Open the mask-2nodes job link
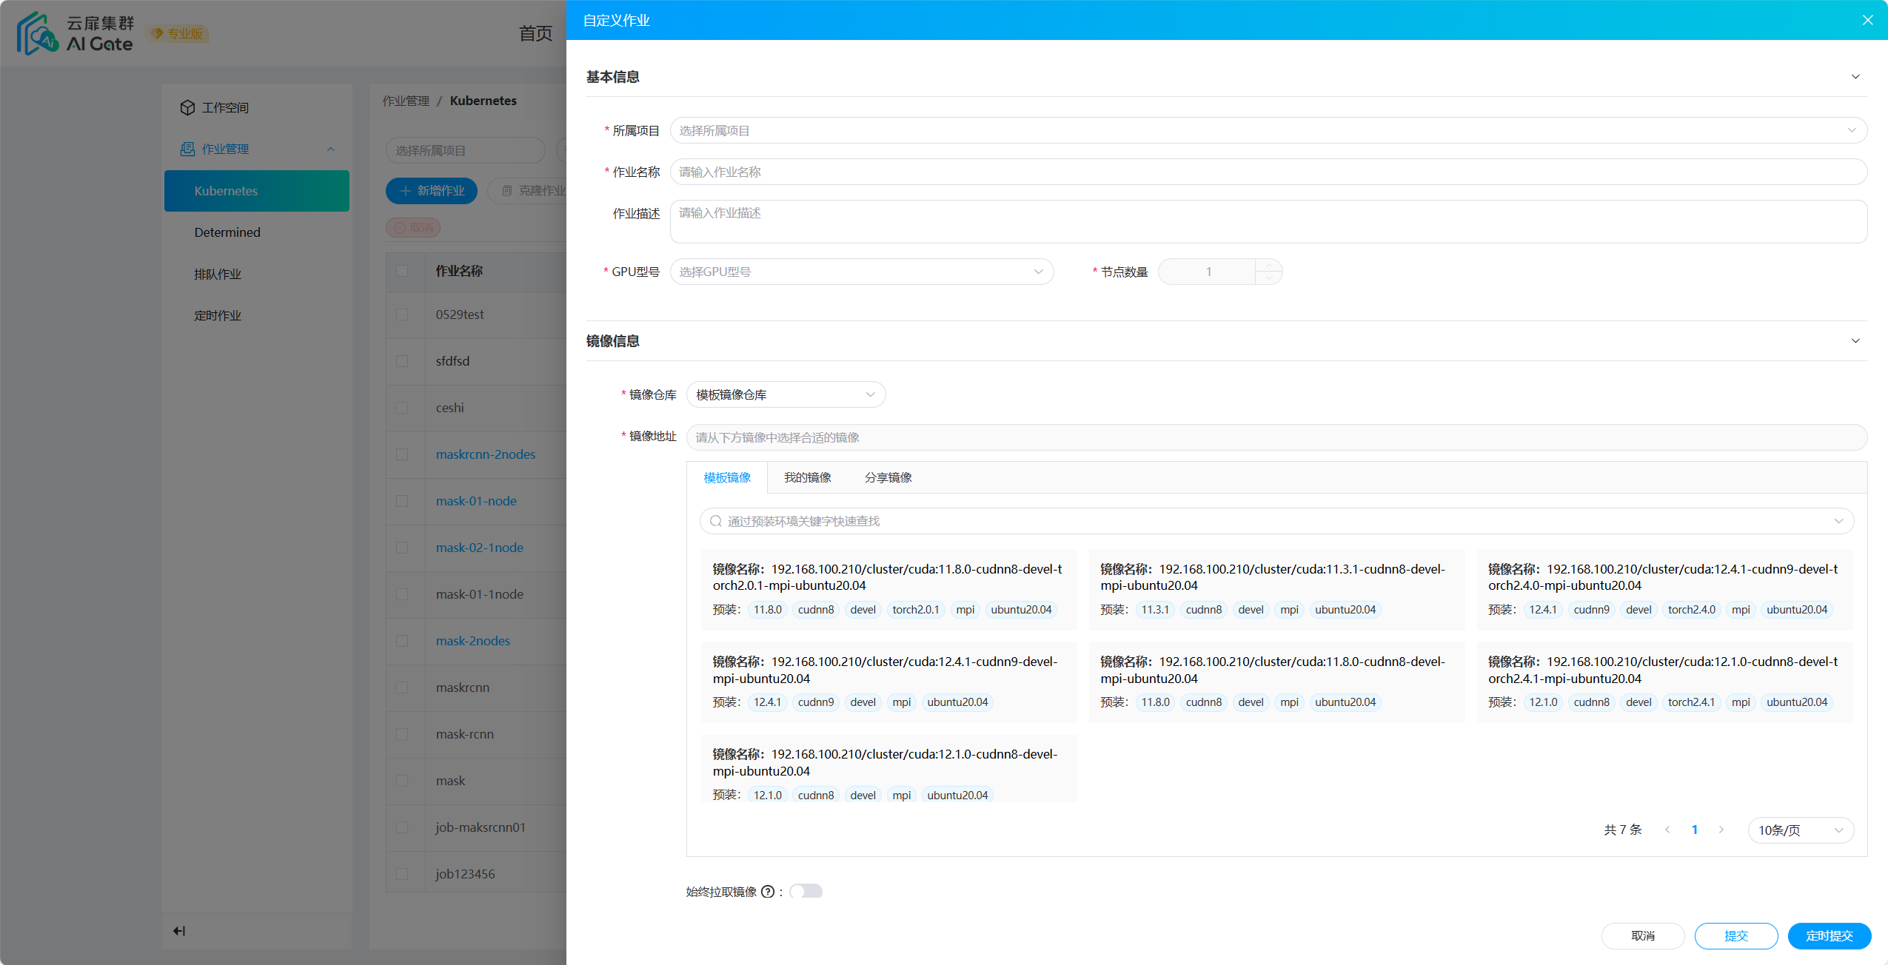Screen dimensions: 1888x965 473,641
